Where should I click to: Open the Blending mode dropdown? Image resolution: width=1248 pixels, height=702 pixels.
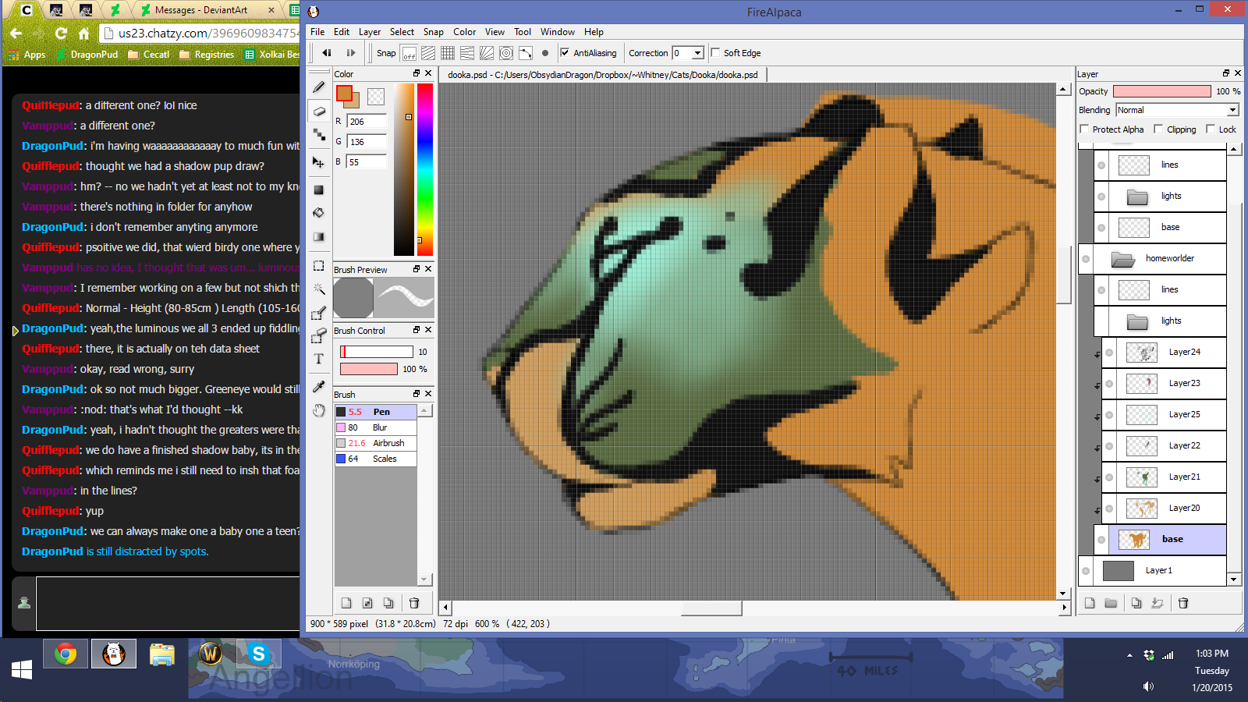[1177, 110]
